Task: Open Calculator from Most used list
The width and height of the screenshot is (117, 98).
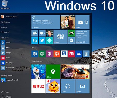Action: tap(7, 68)
